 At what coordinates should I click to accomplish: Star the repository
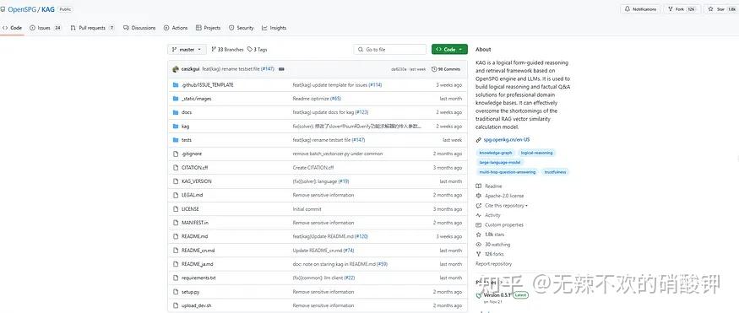click(x=721, y=9)
